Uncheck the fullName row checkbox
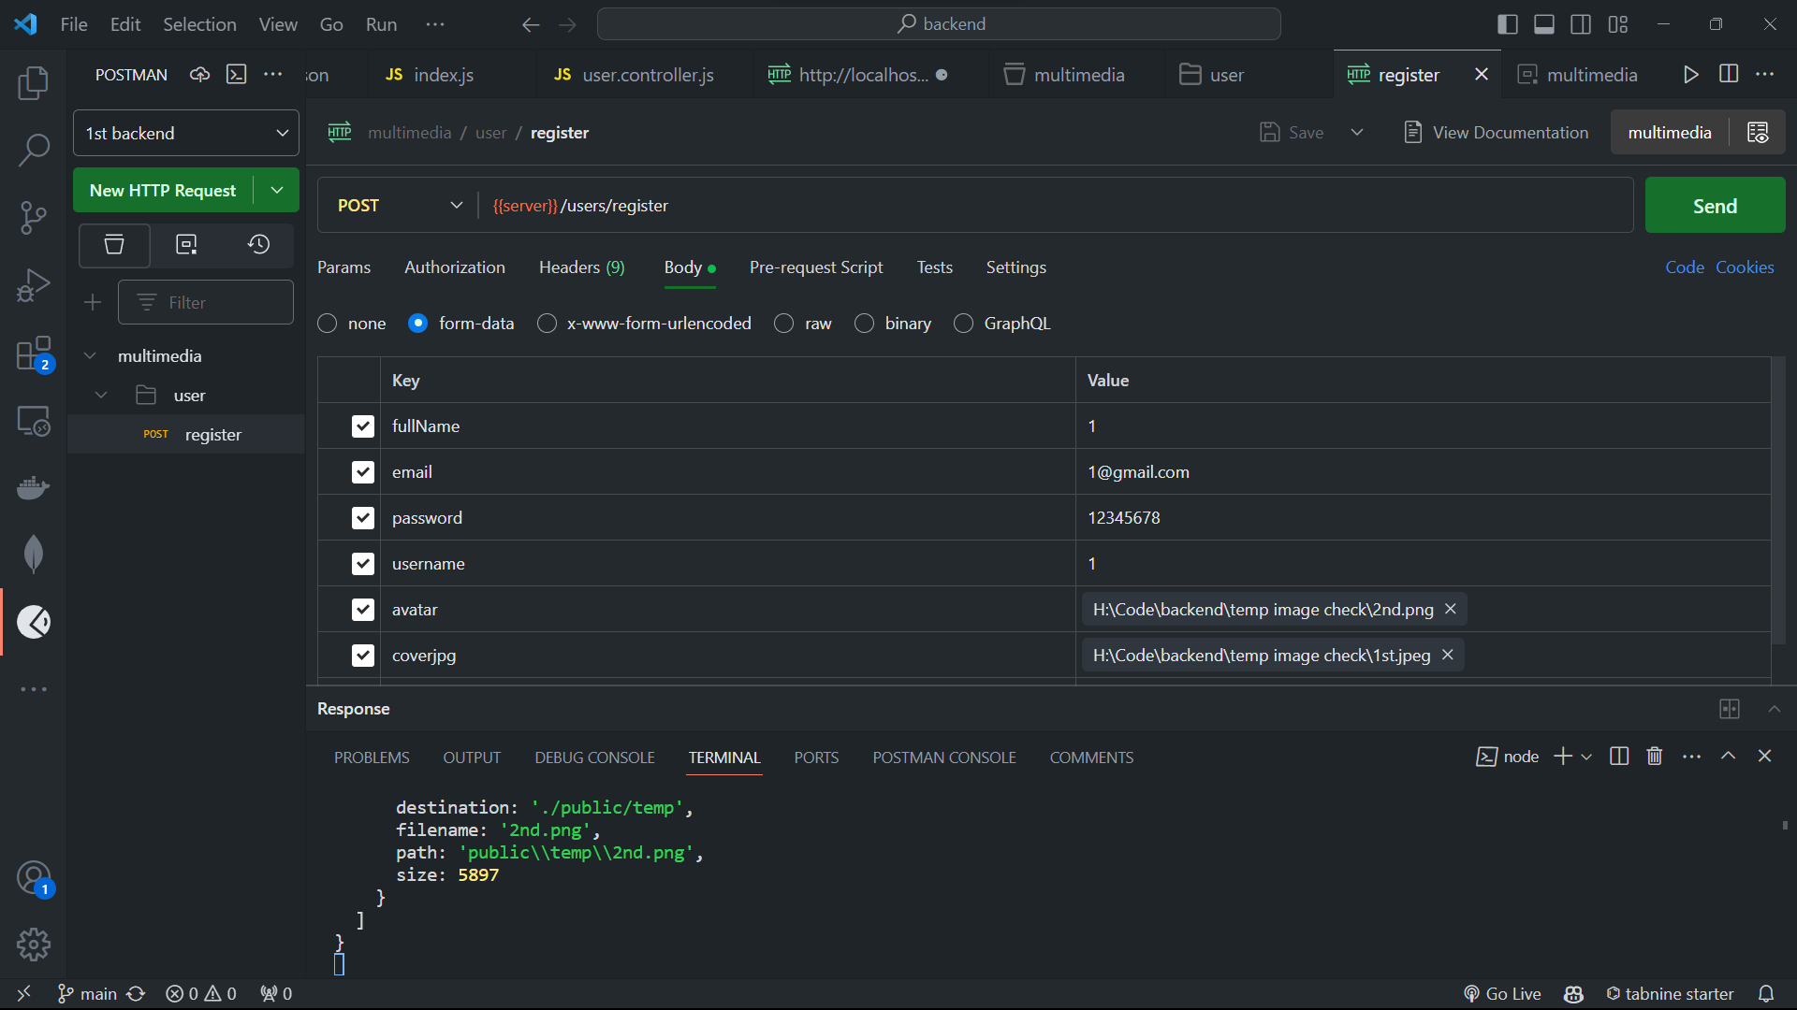Viewport: 1797px width, 1010px height. tap(363, 426)
